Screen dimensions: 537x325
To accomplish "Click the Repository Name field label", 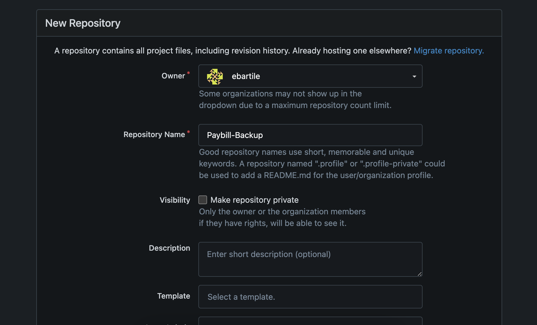I will pyautogui.click(x=154, y=135).
